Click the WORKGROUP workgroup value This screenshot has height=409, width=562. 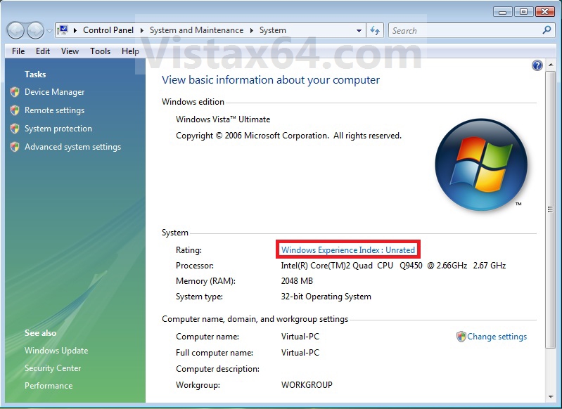coord(307,385)
